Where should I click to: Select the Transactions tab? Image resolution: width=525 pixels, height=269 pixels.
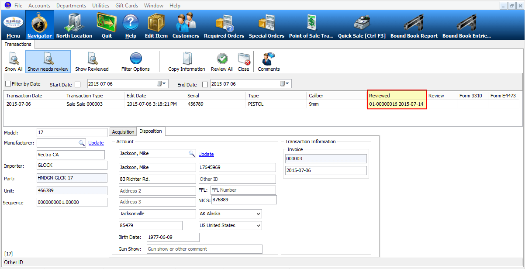[x=18, y=44]
